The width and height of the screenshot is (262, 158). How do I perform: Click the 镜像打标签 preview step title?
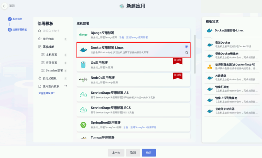(222, 87)
